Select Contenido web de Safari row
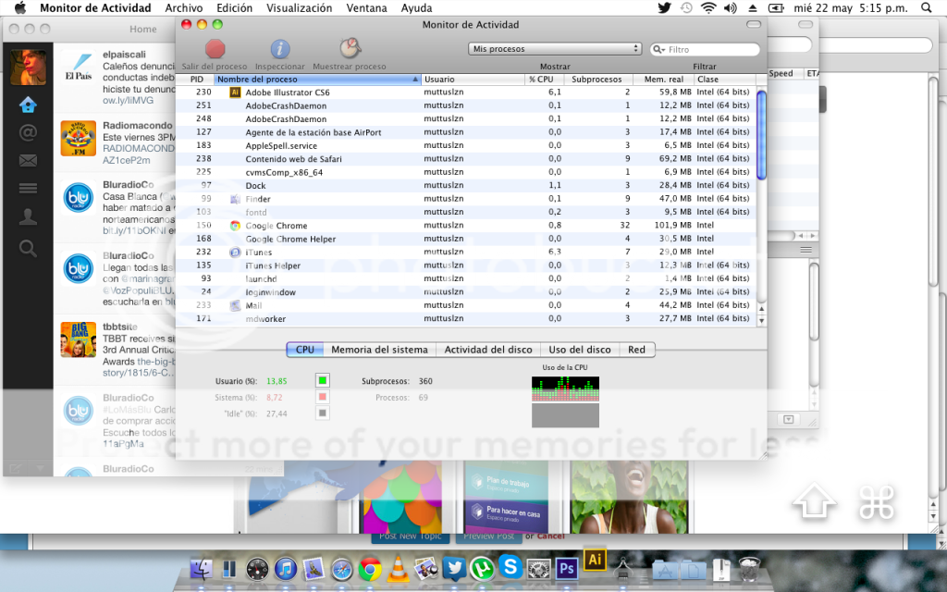This screenshot has height=592, width=947. point(466,159)
